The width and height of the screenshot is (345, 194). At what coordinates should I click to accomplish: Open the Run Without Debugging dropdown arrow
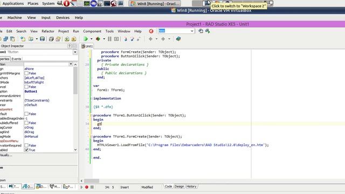coord(104,39)
